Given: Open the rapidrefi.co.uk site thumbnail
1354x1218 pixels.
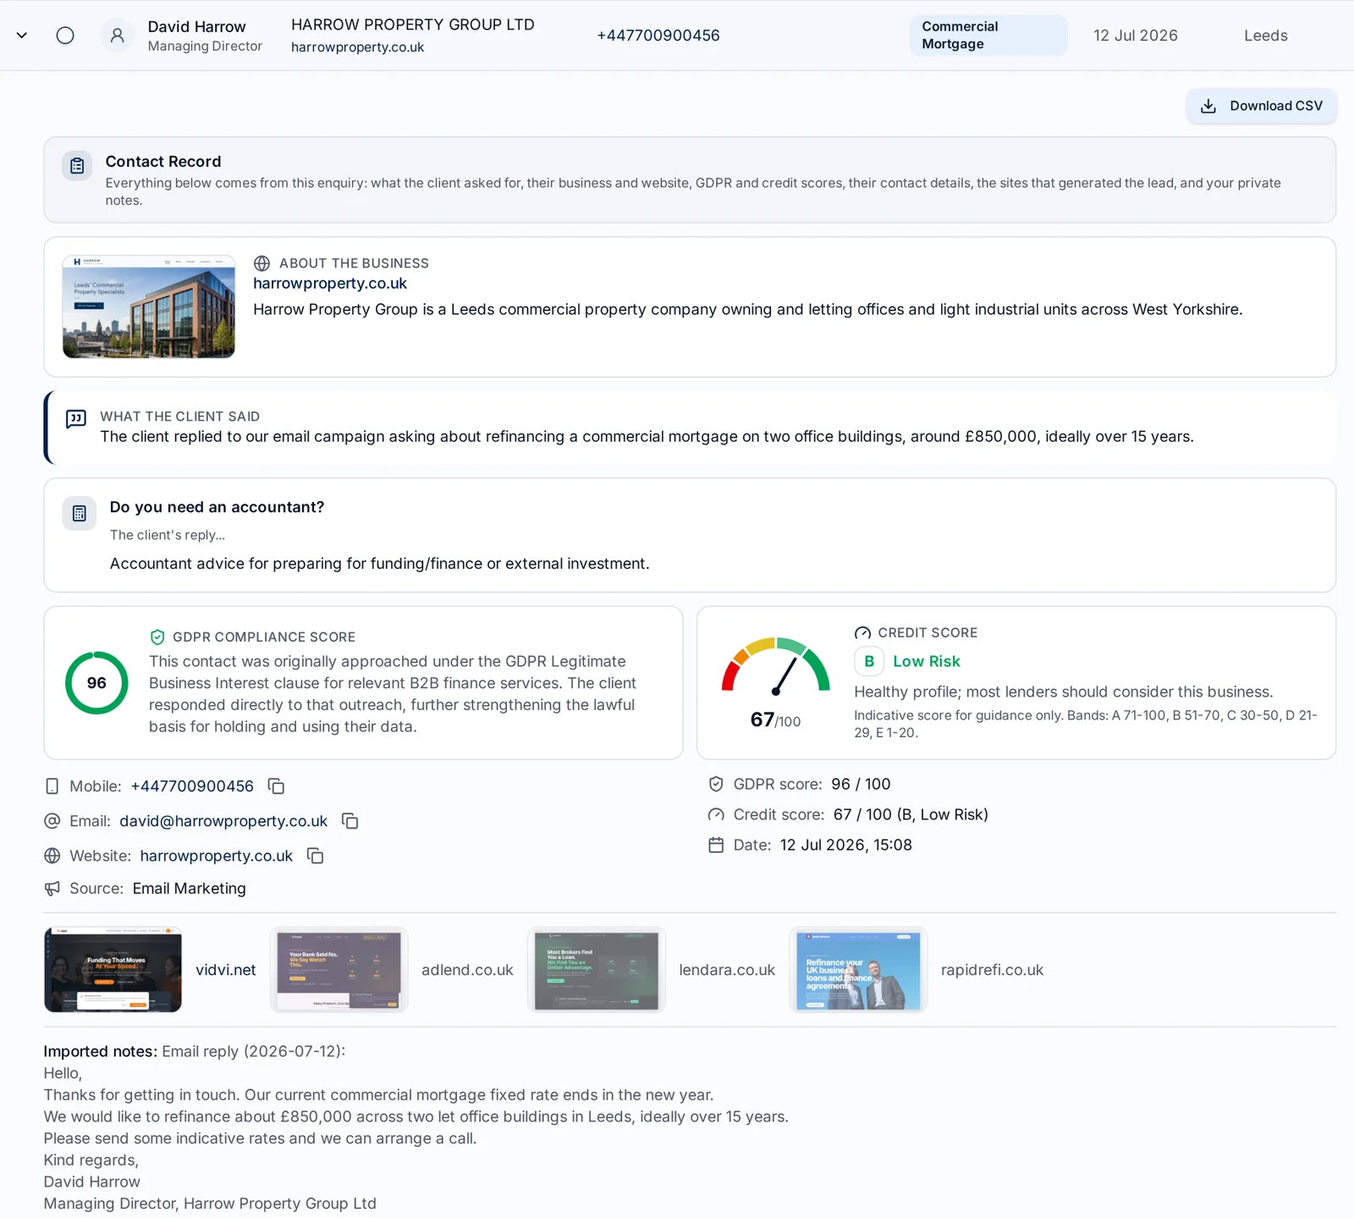Looking at the screenshot, I should (858, 970).
